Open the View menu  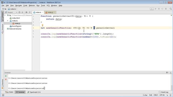click(12, 5)
